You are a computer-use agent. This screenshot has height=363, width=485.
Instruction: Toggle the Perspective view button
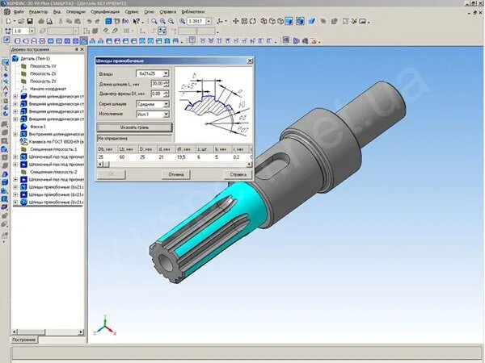[311, 21]
